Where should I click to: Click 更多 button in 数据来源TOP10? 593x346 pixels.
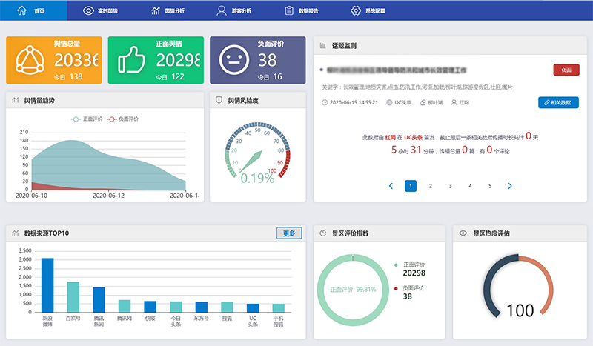click(288, 233)
